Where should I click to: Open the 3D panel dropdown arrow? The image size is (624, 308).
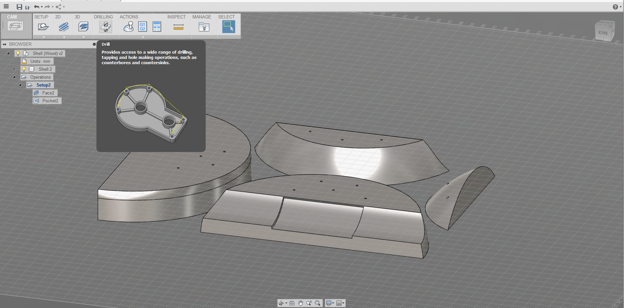click(x=84, y=37)
